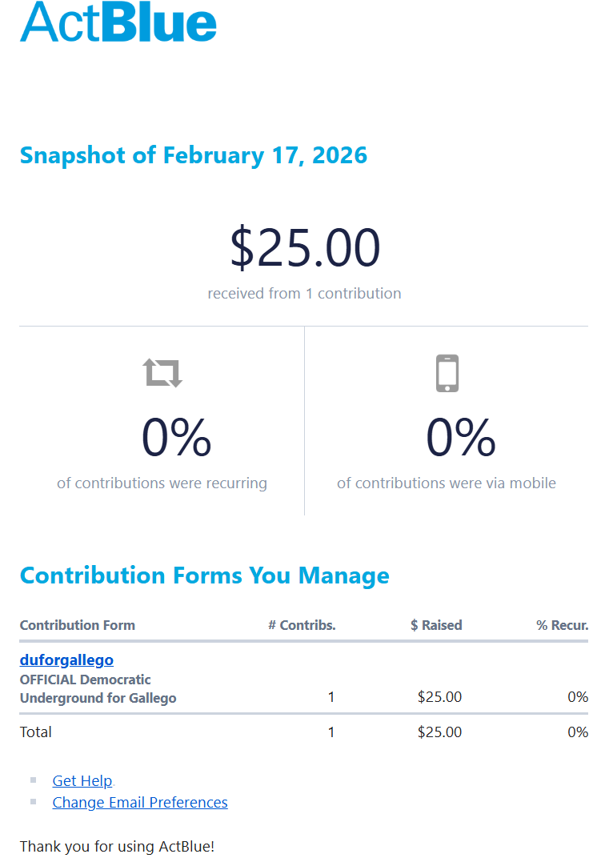
Task: Click the mobile contributions 0% figure
Action: 460,438
